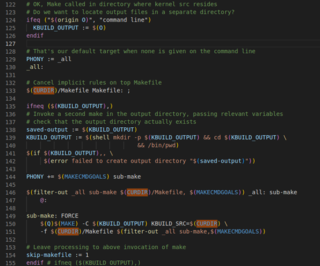Screen dimensions: 320x266
Task: Click 'sub-make:' target on line 149
Action: [42, 216]
